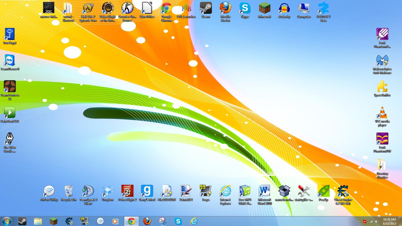Select the upper Foxit PhantomP... icon
The width and height of the screenshot is (402, 226).
382,38
